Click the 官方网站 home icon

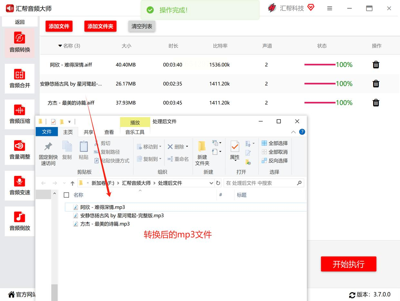tap(11, 294)
